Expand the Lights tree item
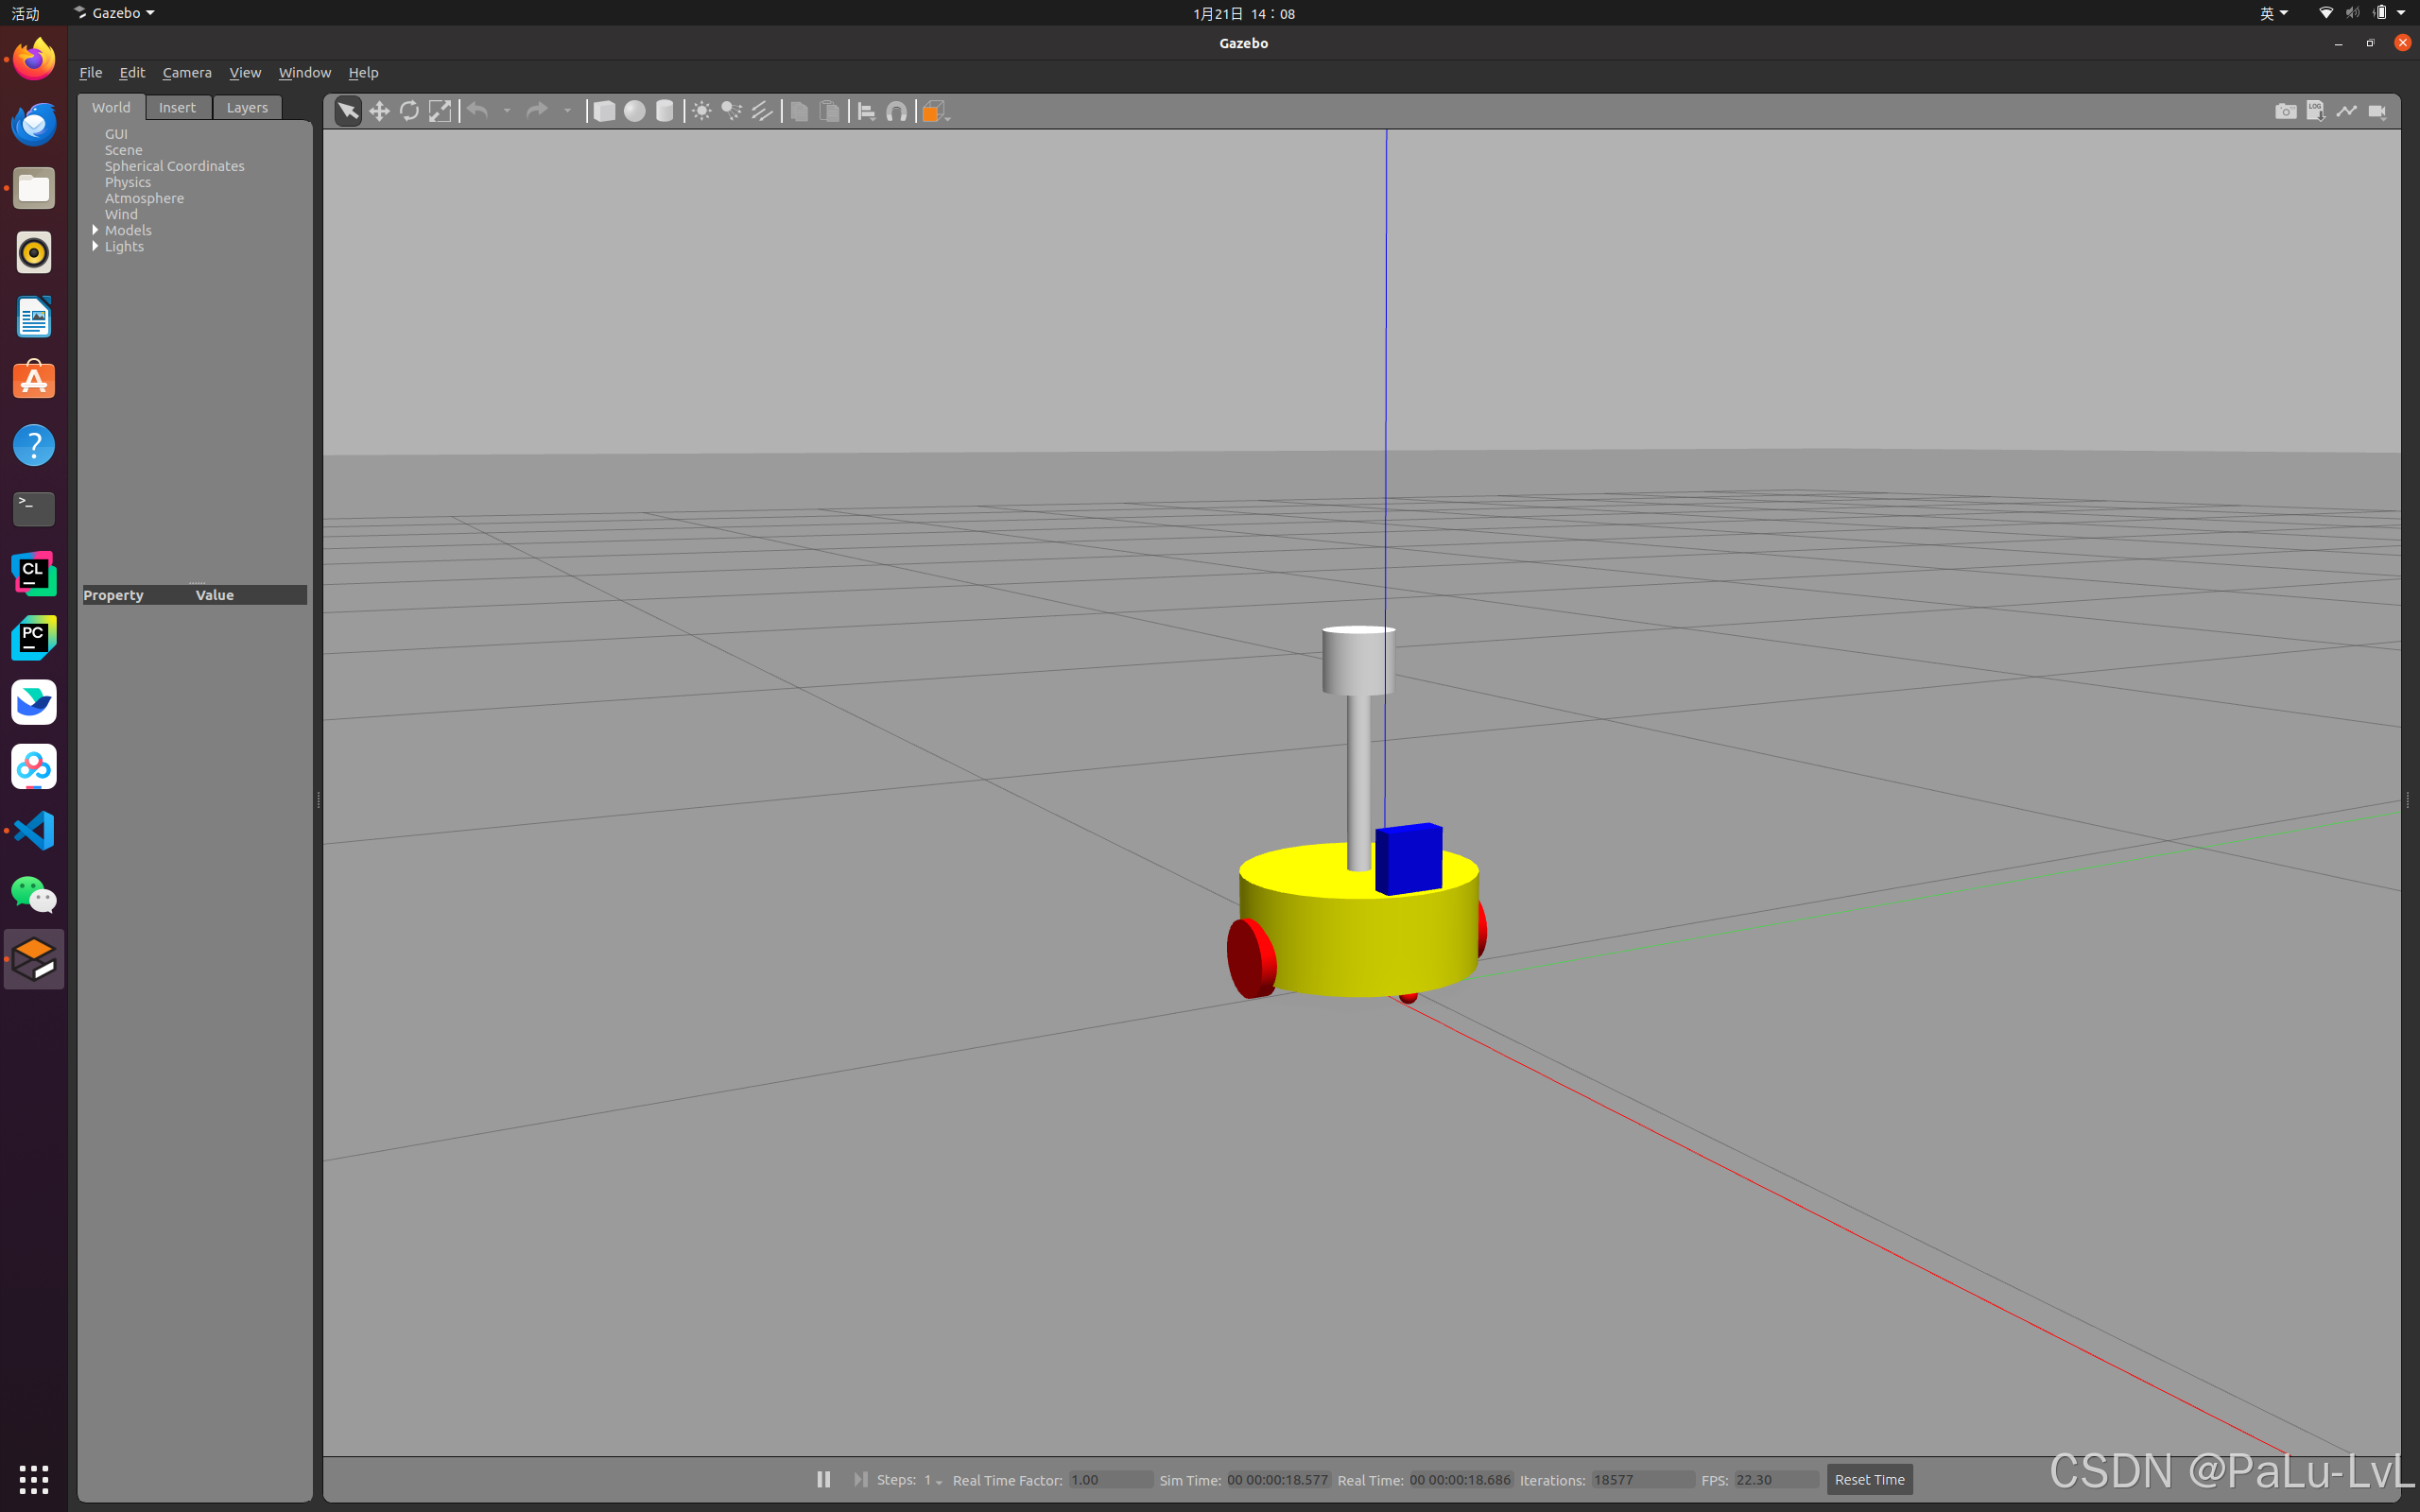 click(x=96, y=246)
